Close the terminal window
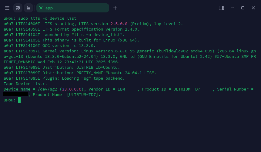The width and height of the screenshot is (261, 152). [x=253, y=8]
